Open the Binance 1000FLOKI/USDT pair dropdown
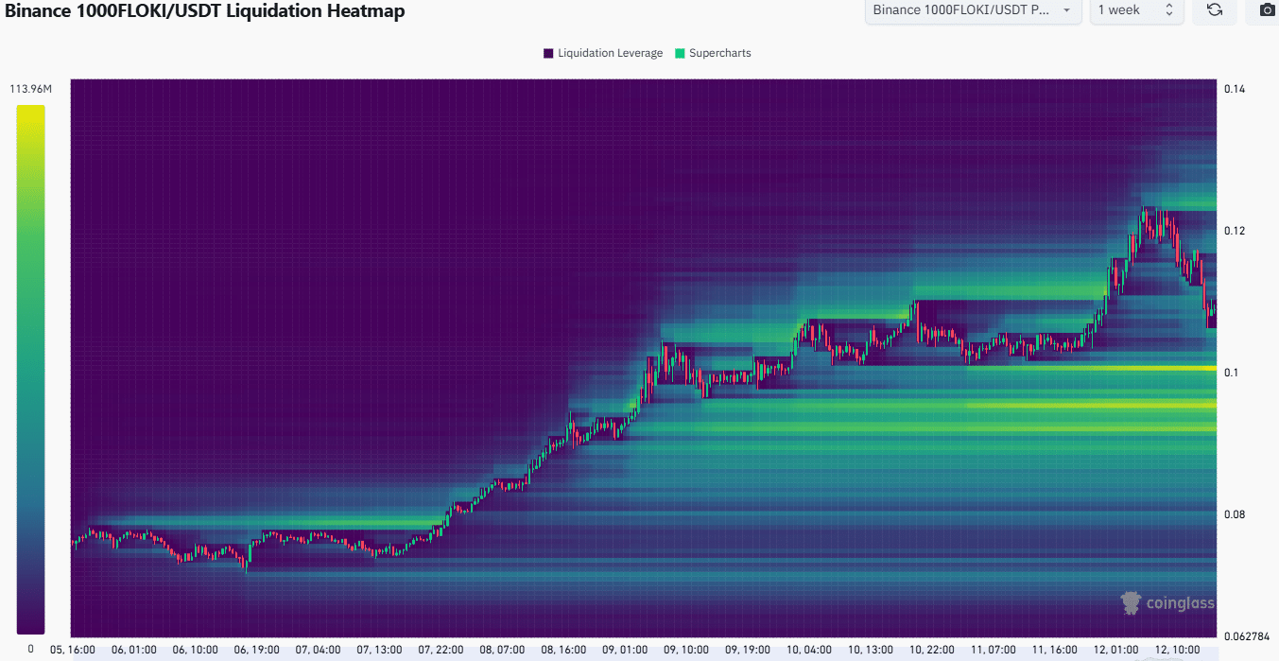 coord(973,10)
